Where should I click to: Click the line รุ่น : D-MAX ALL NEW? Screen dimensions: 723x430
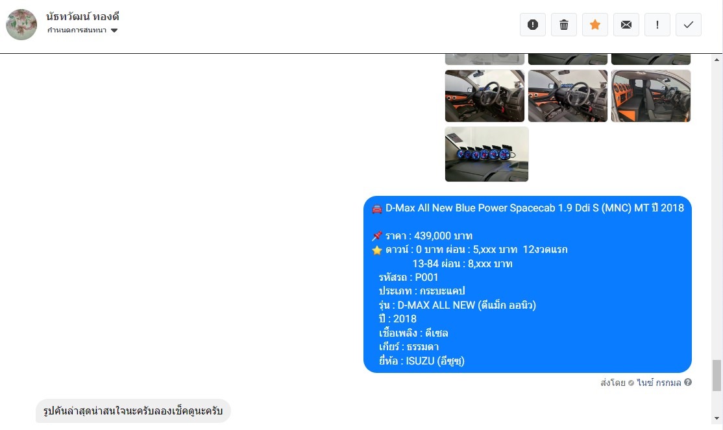(x=458, y=305)
